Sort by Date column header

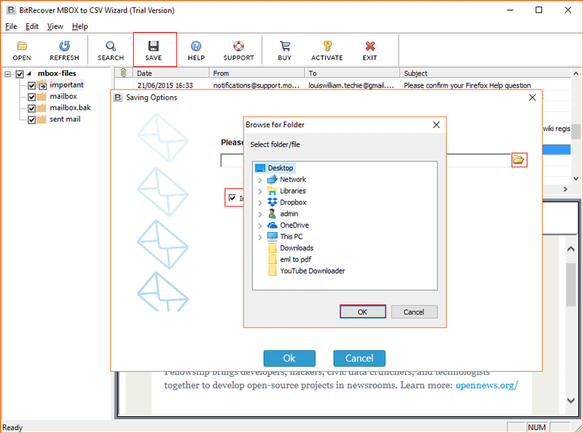[171, 74]
